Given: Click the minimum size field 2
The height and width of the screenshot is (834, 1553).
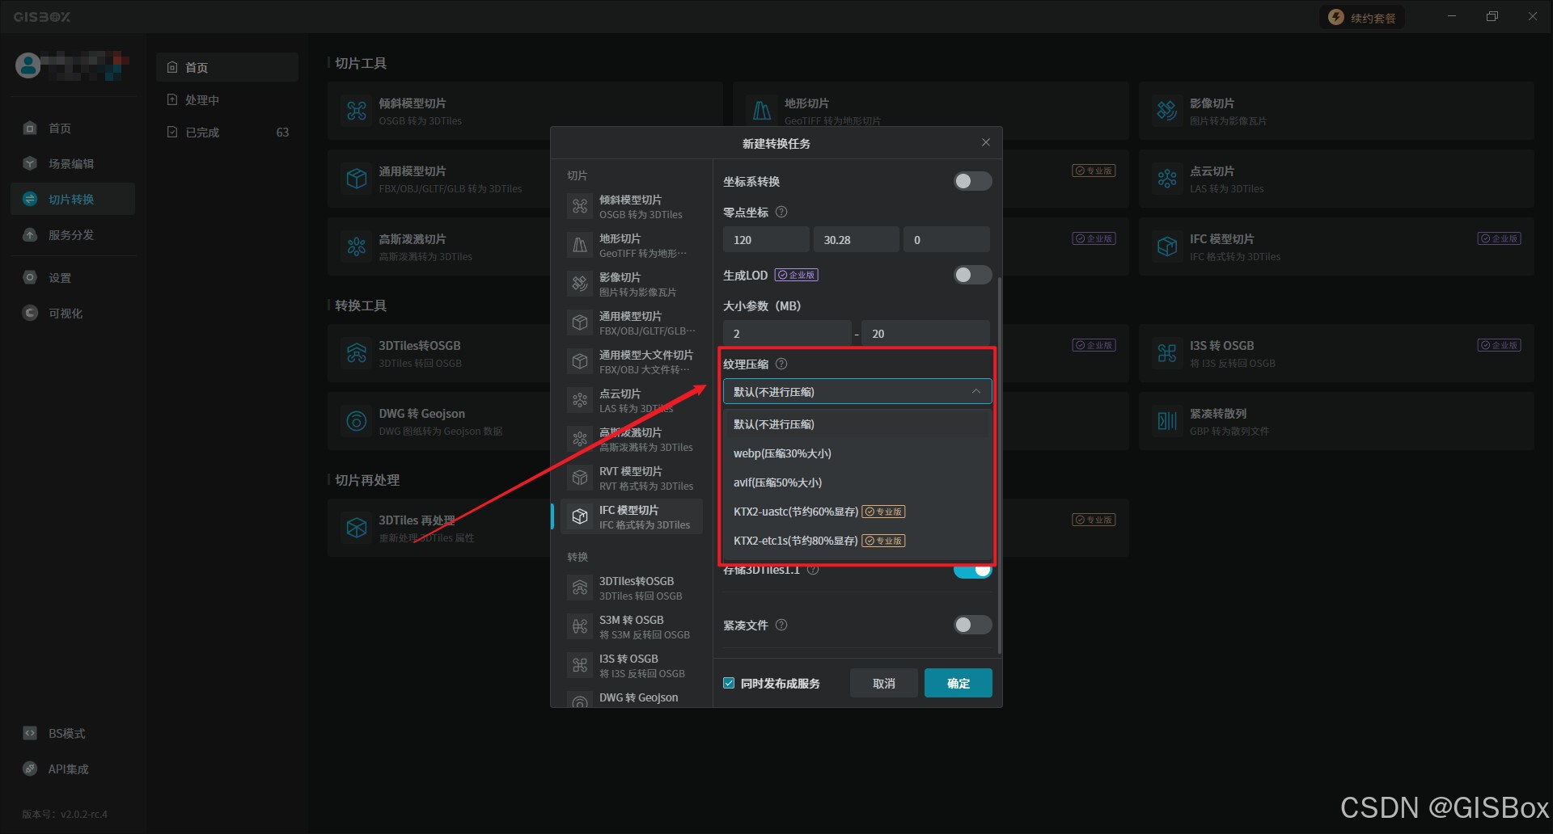Looking at the screenshot, I should tap(787, 334).
